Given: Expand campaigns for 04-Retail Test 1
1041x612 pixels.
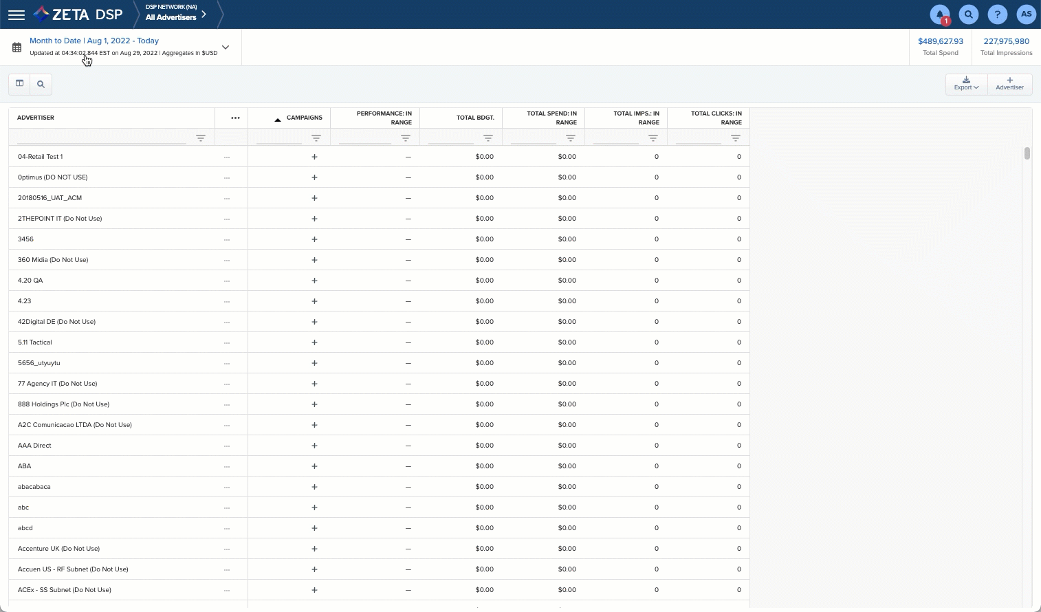Looking at the screenshot, I should pyautogui.click(x=314, y=157).
